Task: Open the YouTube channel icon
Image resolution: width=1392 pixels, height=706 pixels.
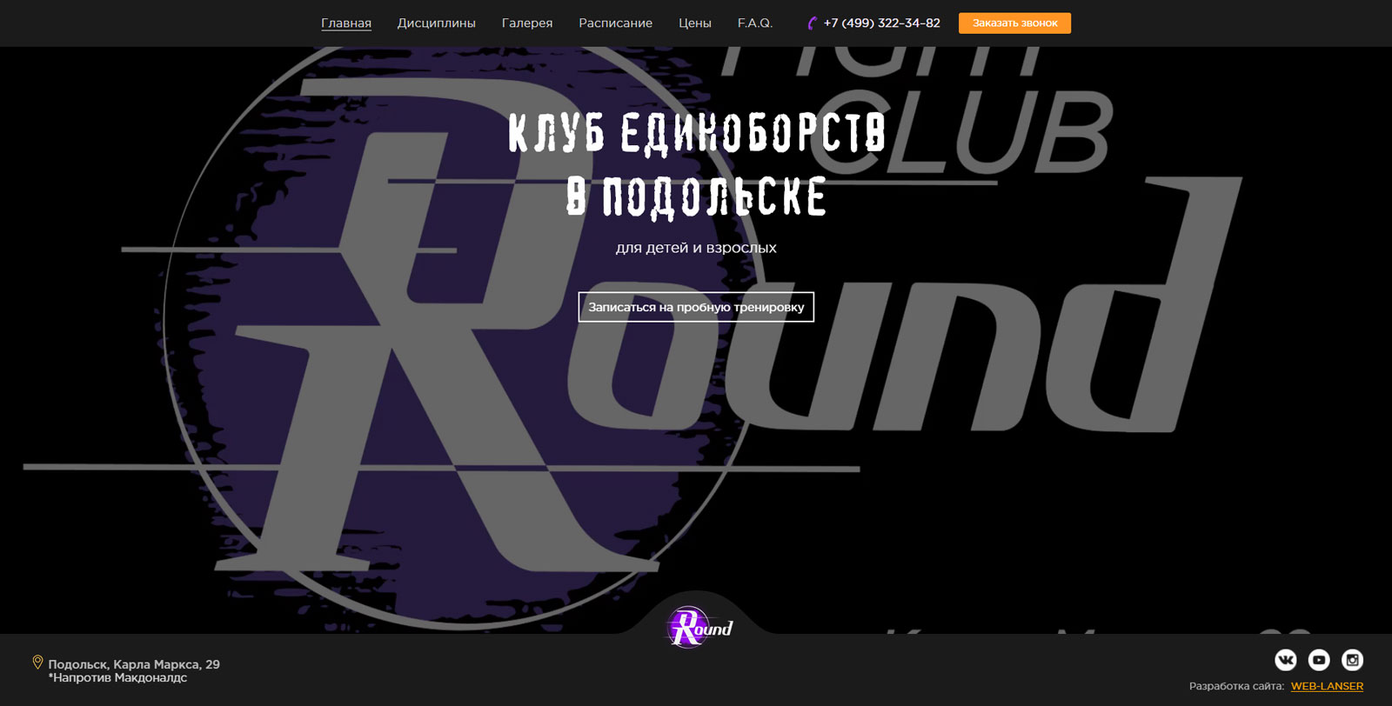Action: 1319,660
